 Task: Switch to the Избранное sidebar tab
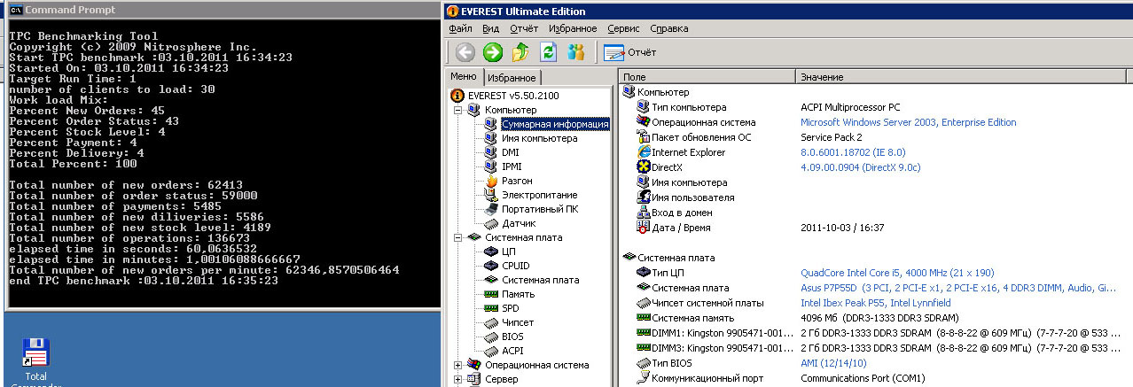(512, 78)
